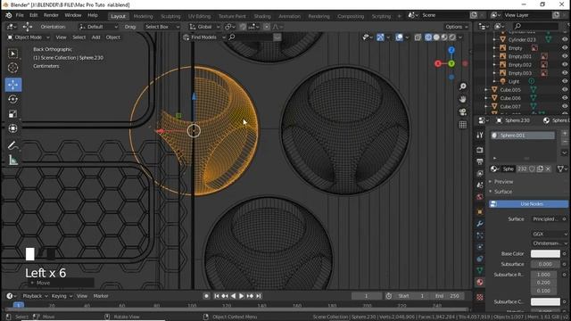Viewport: 571px width, 321px height.
Task: Open the File menu
Action: [x=20, y=15]
